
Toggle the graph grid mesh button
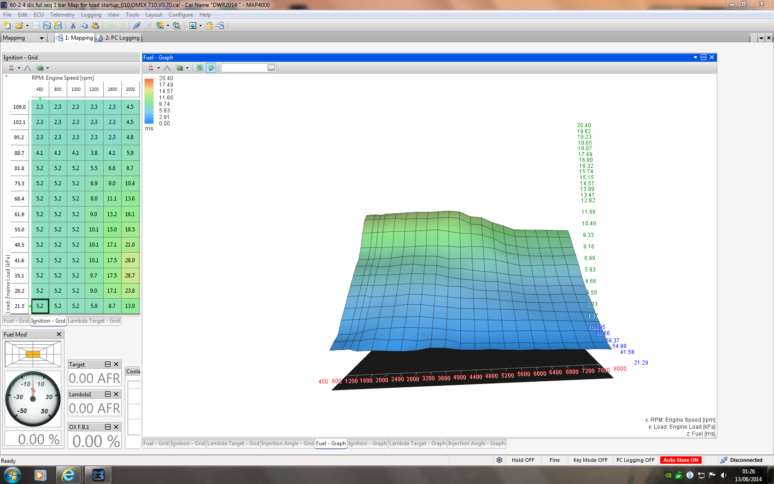tap(200, 68)
